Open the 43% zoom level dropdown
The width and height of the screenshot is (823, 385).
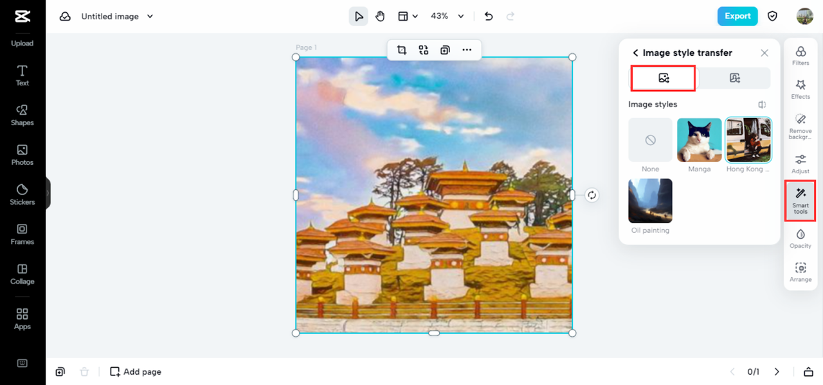click(x=447, y=17)
